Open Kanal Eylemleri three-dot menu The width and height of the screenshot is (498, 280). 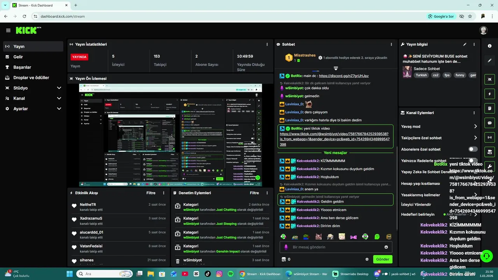point(474,113)
